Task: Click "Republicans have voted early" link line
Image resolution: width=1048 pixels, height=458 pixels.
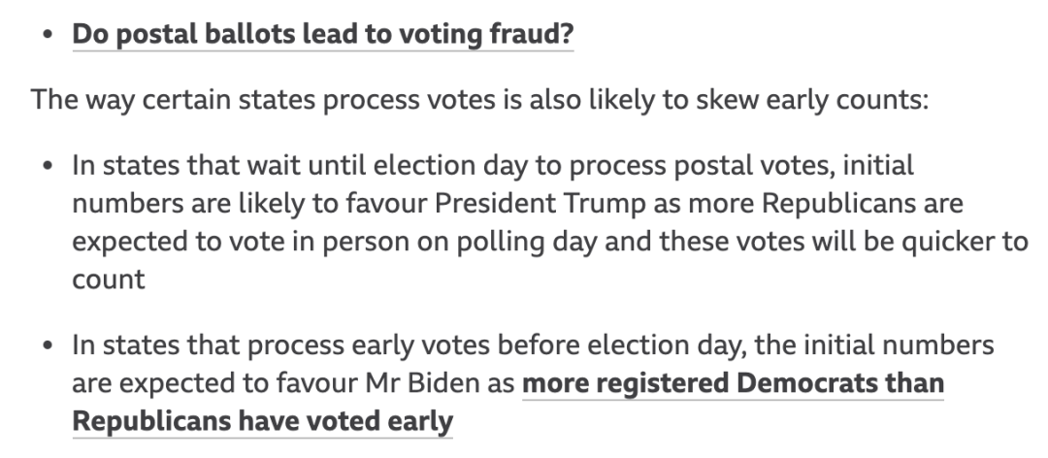Action: point(263,422)
